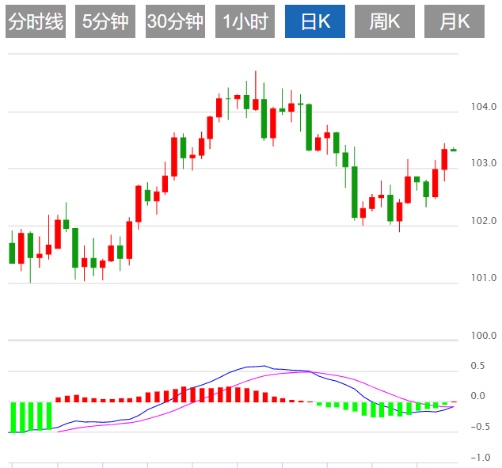Click the −1.0 MACD axis label

coord(480,458)
